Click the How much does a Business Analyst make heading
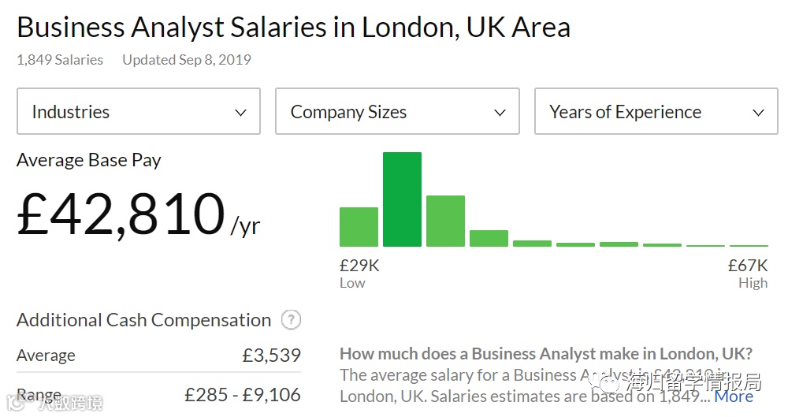 tap(545, 353)
